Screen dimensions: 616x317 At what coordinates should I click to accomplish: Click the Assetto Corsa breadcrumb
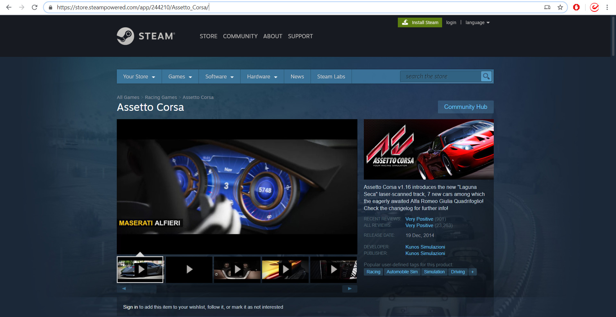(198, 97)
